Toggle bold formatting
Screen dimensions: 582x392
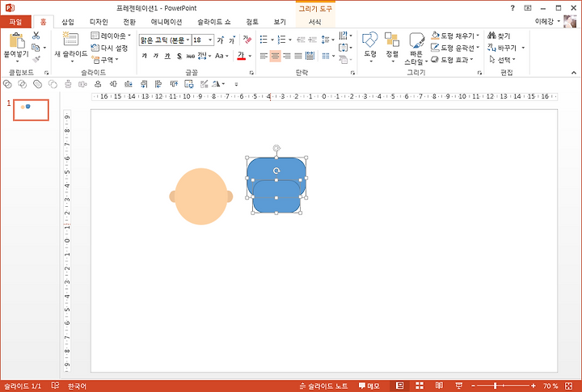coord(145,56)
